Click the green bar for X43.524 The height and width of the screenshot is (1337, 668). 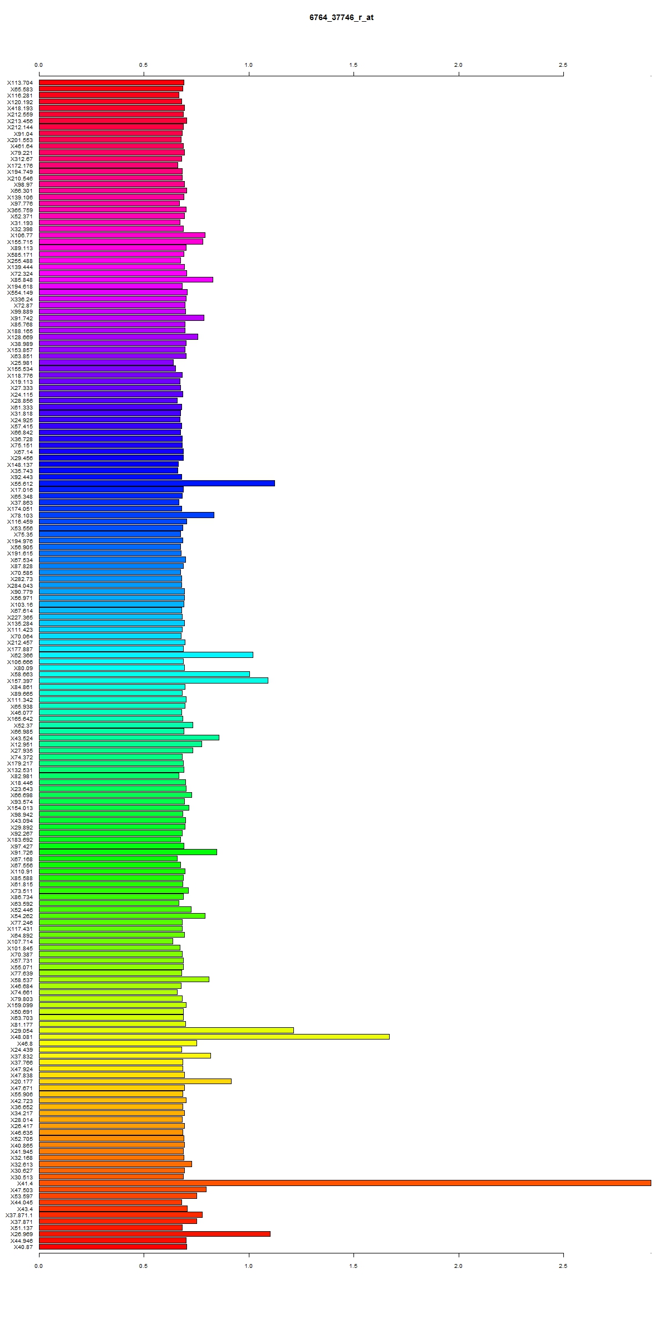(x=129, y=738)
